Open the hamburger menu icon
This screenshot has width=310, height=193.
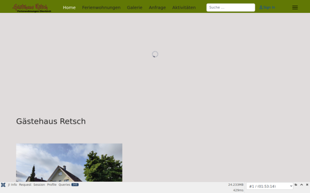tap(295, 8)
